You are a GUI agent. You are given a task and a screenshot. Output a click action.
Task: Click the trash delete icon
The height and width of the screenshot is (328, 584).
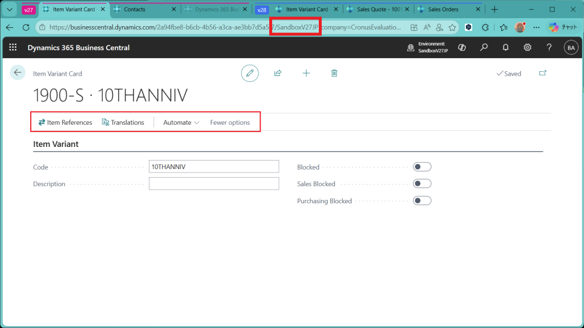click(334, 73)
